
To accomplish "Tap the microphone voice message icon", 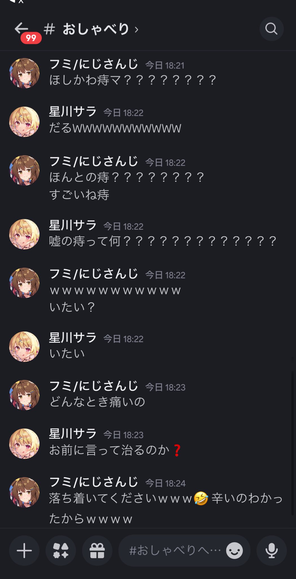I will tap(271, 550).
